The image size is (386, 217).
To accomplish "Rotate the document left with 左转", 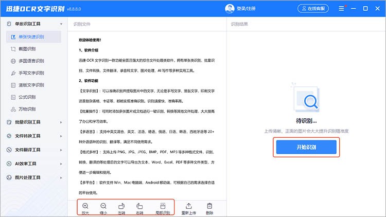I will pos(121,208).
